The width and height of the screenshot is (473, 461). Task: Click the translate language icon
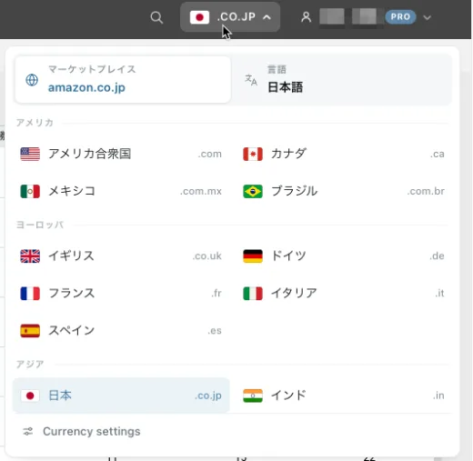point(251,80)
